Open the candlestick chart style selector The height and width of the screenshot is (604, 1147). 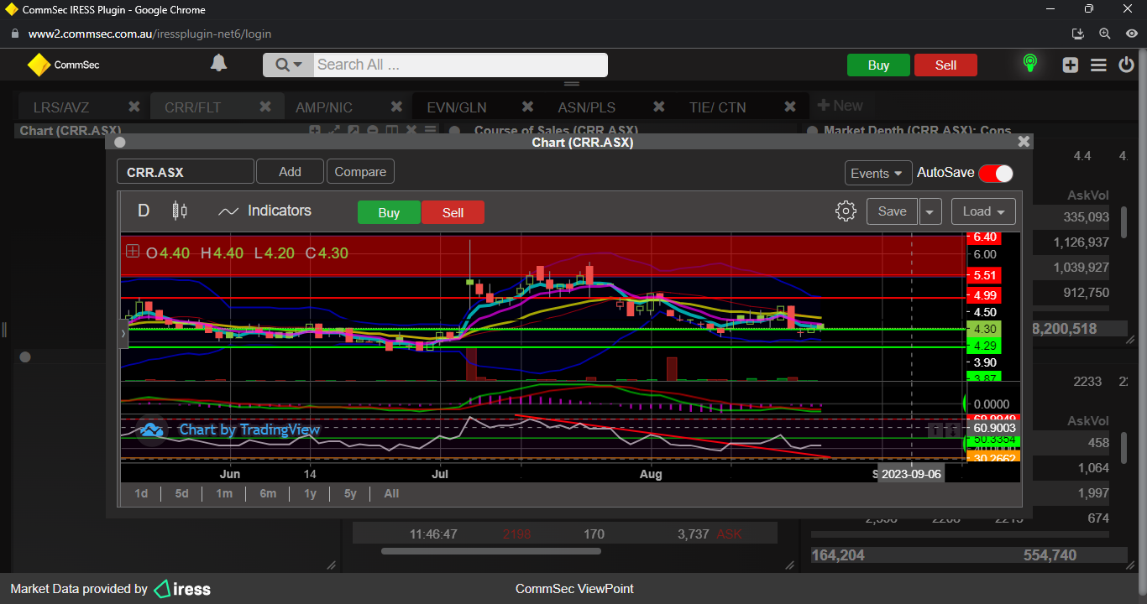click(180, 211)
